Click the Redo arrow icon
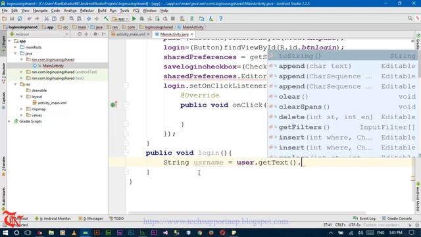 tap(37, 18)
